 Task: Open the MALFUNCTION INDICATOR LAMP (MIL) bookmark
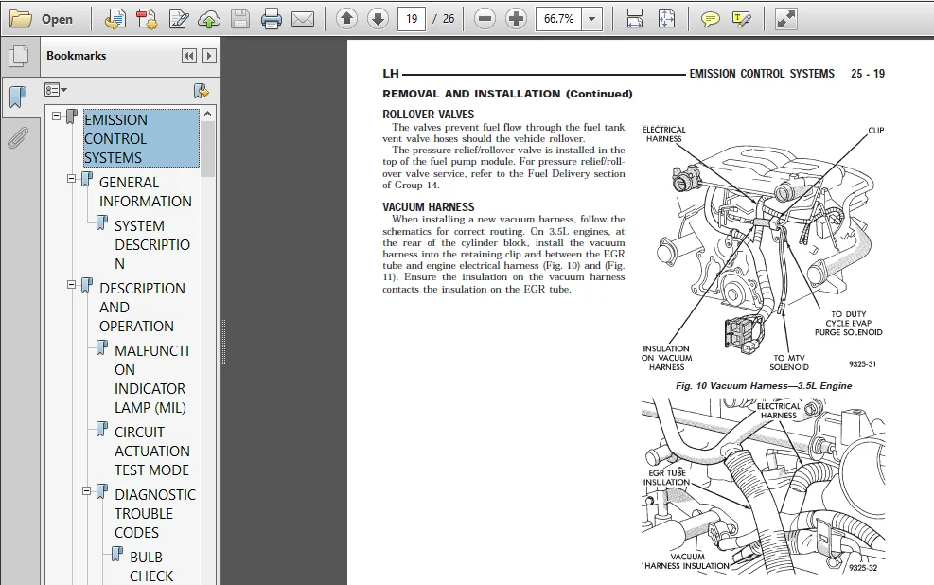tap(151, 379)
